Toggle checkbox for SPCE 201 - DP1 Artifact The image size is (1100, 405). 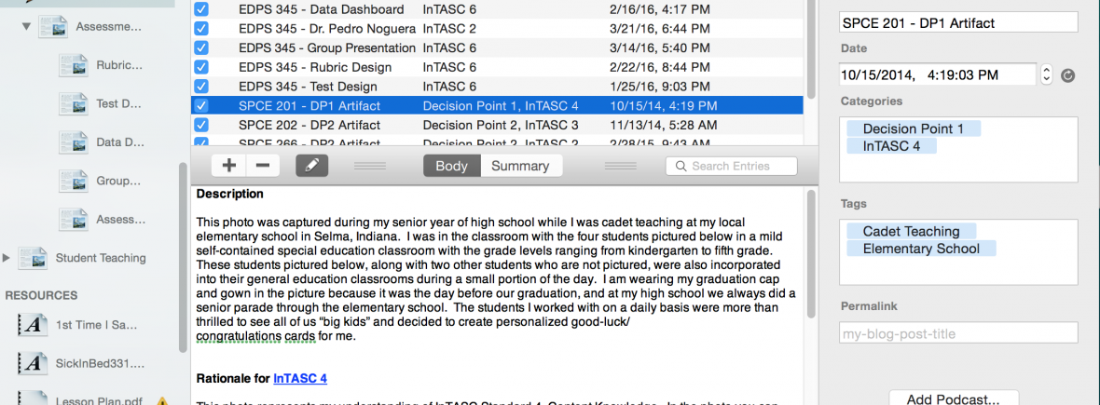click(201, 105)
